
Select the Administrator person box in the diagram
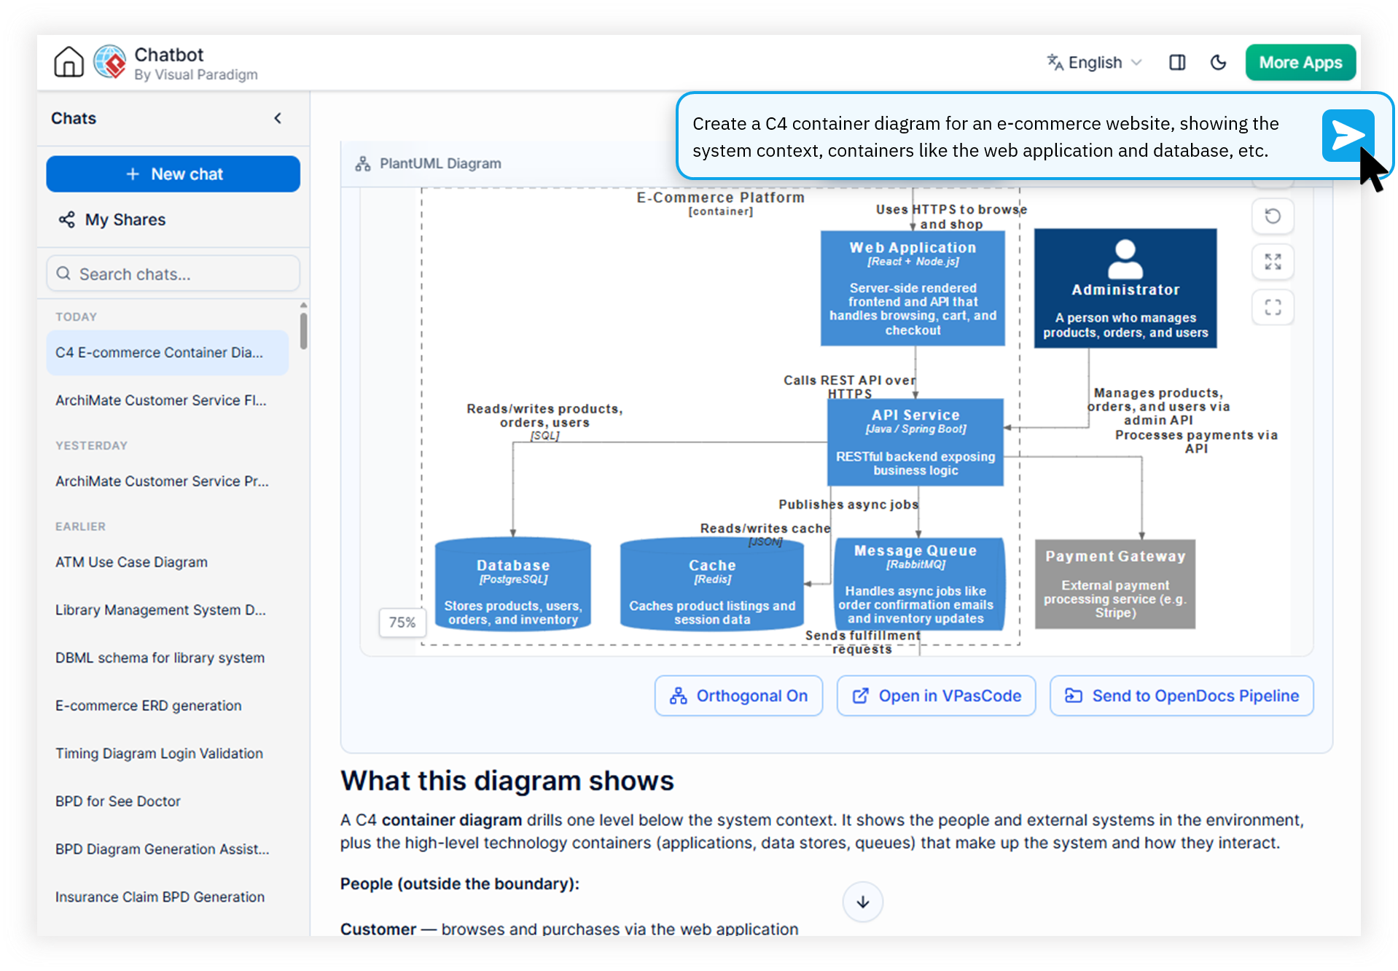coord(1125,289)
